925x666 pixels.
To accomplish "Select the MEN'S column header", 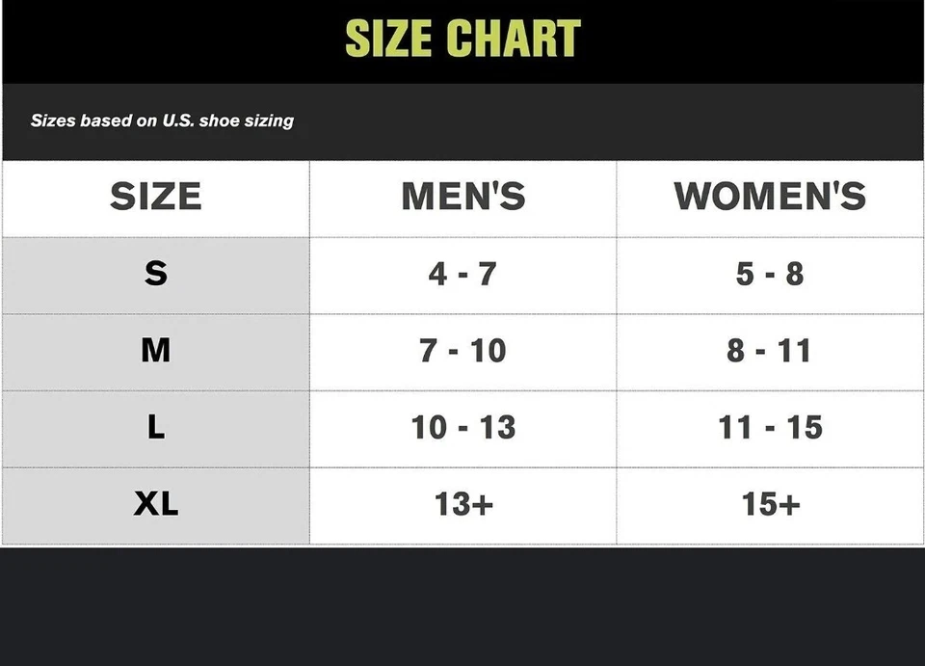I will click(x=462, y=197).
